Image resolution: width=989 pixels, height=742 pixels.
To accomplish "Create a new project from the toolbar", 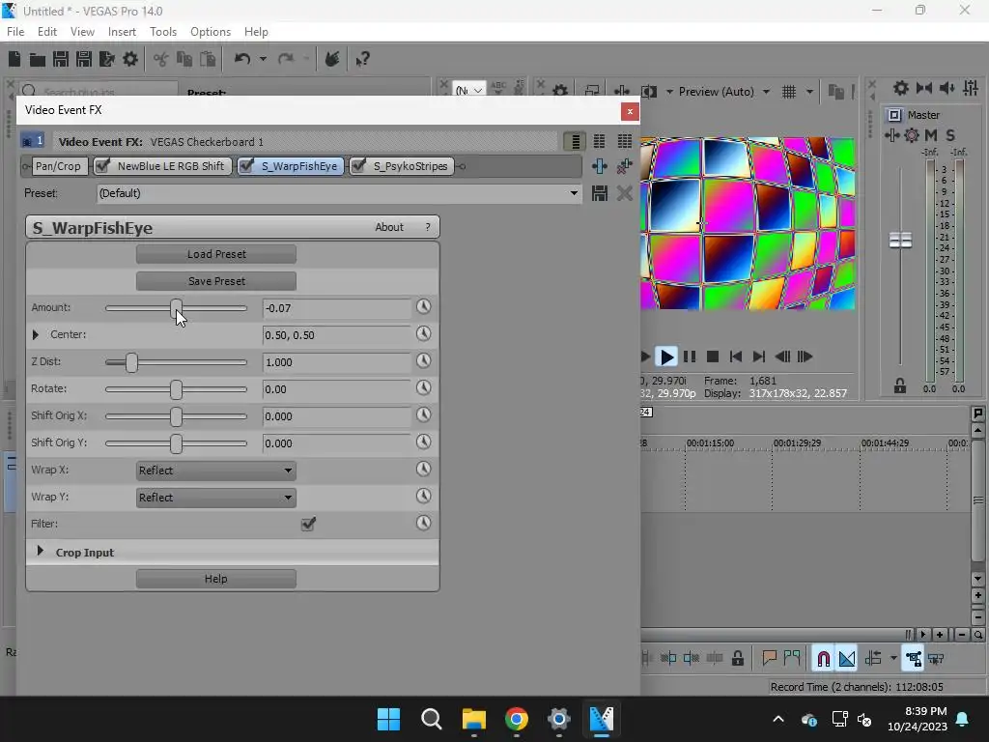I will point(14,59).
